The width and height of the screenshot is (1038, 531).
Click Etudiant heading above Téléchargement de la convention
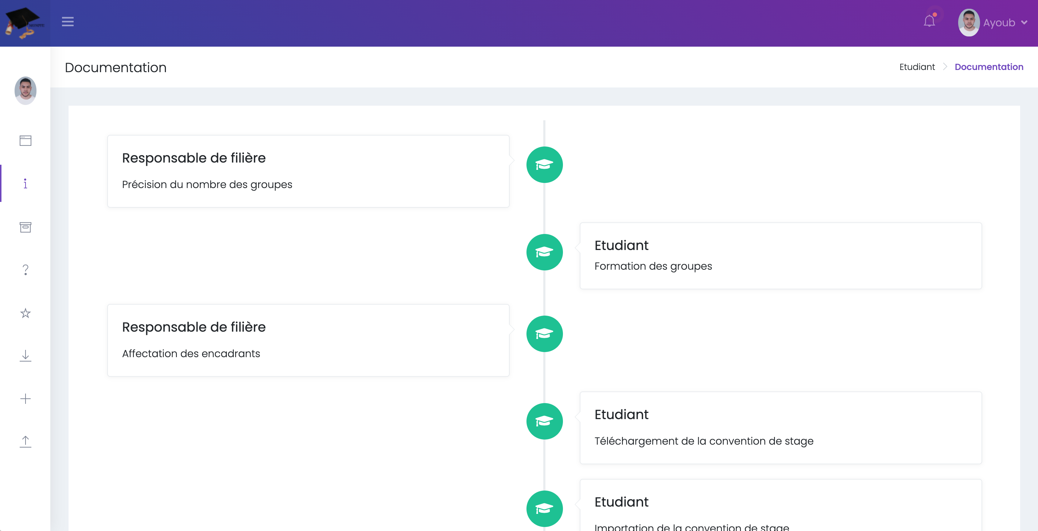click(x=621, y=415)
